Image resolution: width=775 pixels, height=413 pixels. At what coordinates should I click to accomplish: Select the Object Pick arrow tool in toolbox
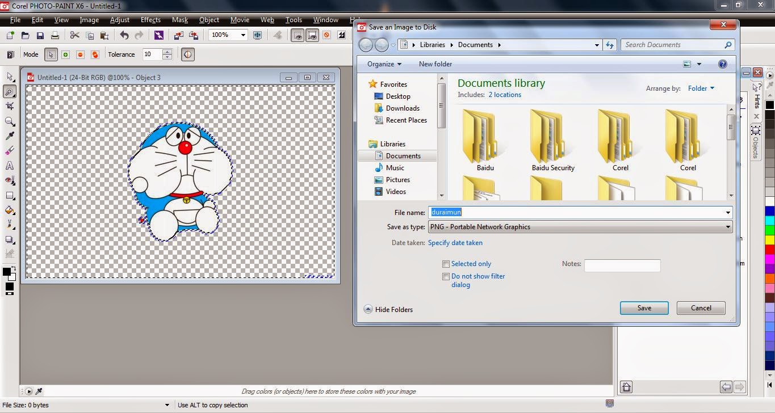10,77
